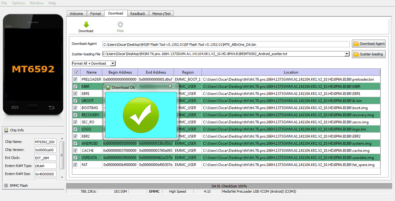The height and width of the screenshot is (201, 395).
Task: Click the Extern RAM Type value field
Action: pos(45,166)
